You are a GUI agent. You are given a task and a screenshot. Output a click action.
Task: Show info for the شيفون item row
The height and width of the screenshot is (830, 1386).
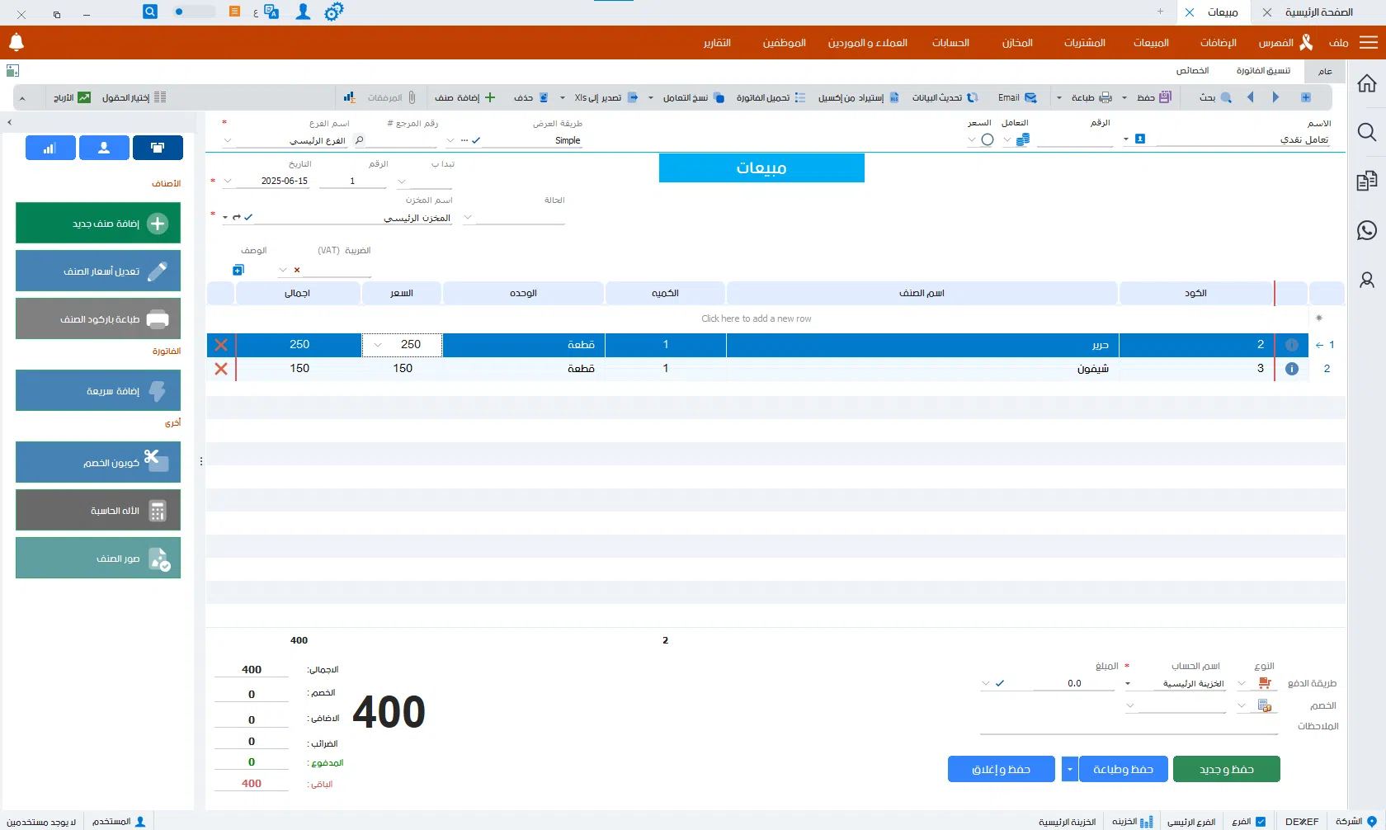[x=1291, y=369]
